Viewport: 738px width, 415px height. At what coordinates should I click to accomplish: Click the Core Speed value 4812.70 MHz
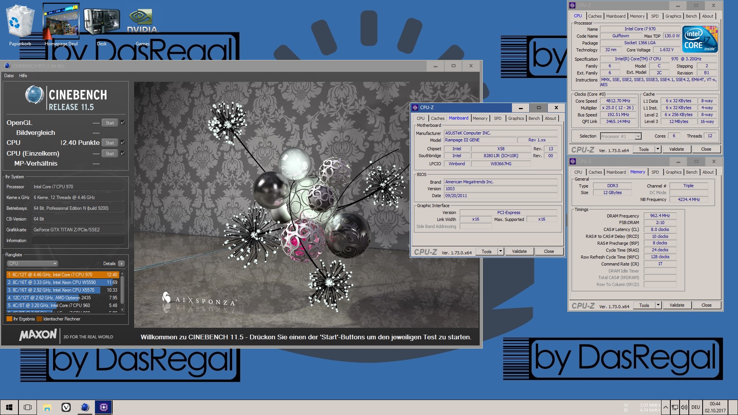[x=618, y=101]
